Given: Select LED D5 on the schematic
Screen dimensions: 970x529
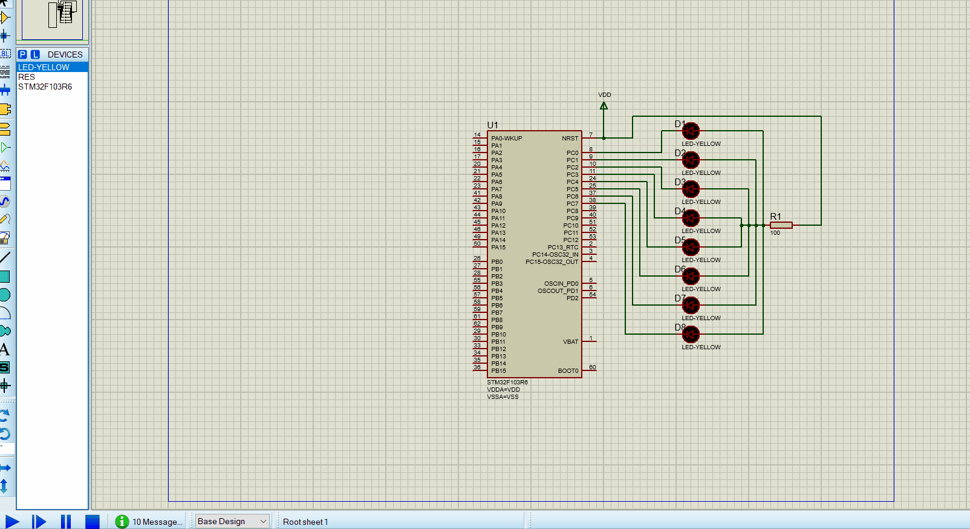Looking at the screenshot, I should pyautogui.click(x=691, y=247).
